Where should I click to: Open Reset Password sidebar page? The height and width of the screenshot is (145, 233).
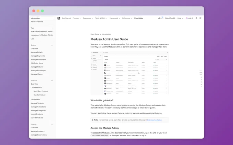(x=37, y=21)
